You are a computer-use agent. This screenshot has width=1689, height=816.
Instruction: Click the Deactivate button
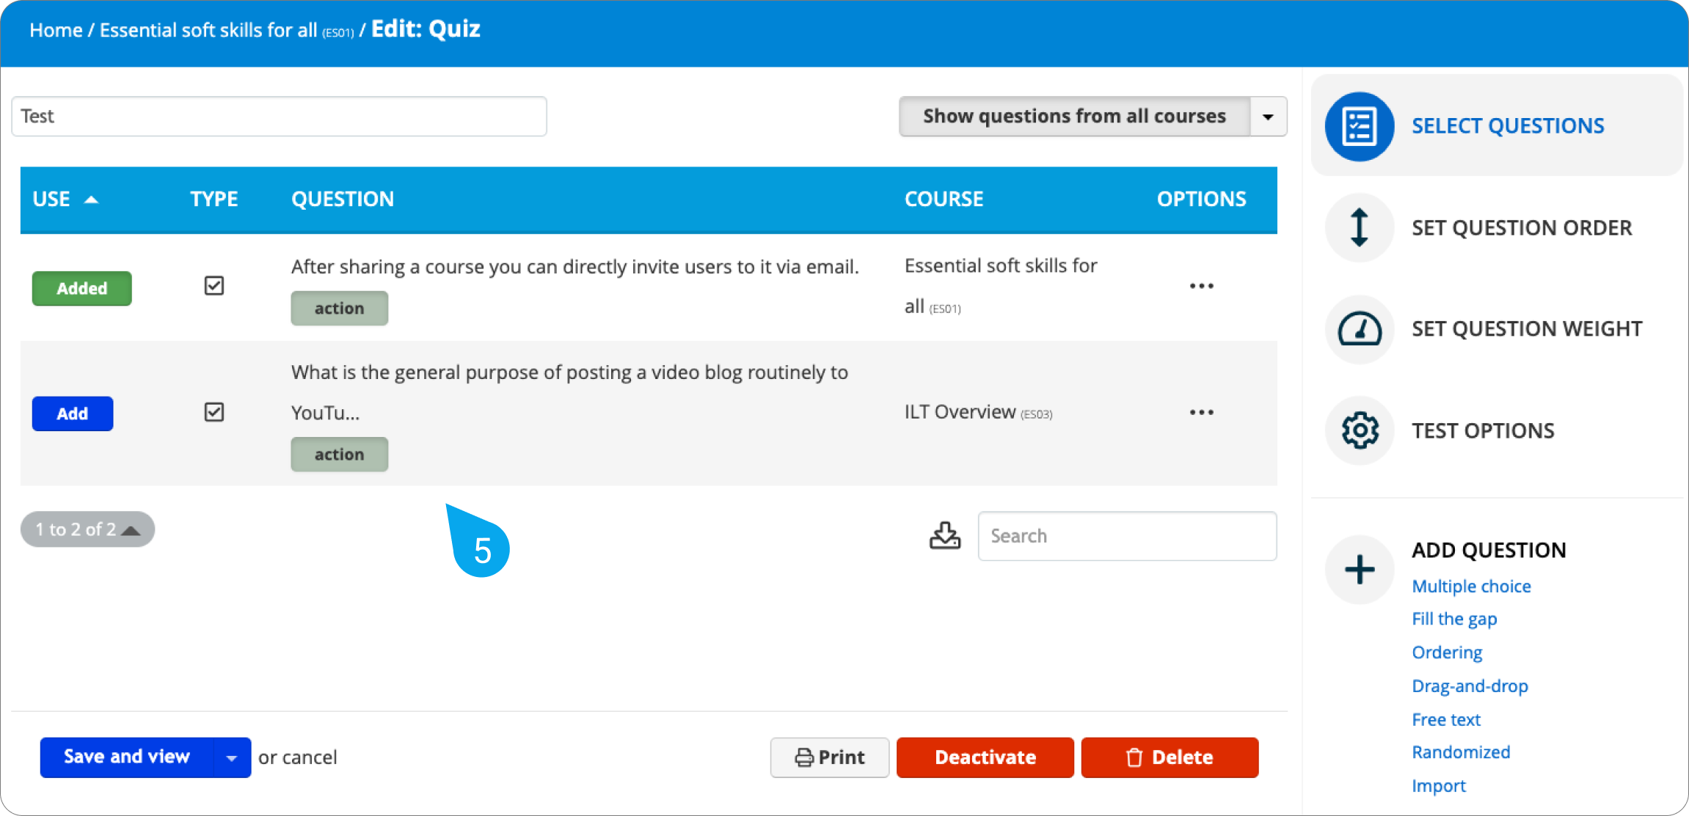coord(985,757)
